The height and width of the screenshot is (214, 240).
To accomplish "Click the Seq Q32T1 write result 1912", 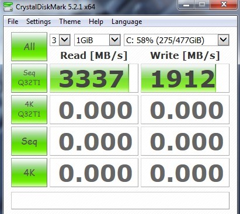I will pyautogui.click(x=185, y=78).
